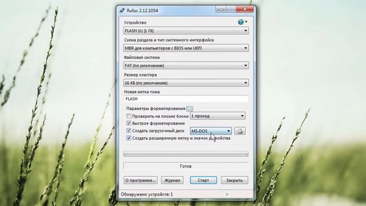Click the 'О программе...' button
This screenshot has height=206, width=366.
click(141, 180)
